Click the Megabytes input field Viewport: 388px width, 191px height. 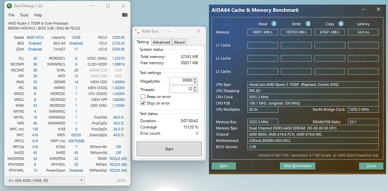point(181,81)
